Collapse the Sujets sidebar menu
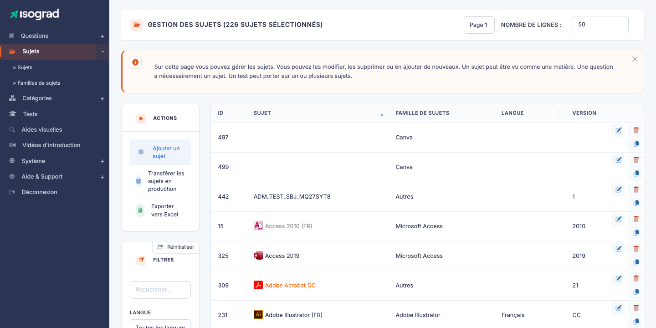This screenshot has height=328, width=656. tap(102, 51)
